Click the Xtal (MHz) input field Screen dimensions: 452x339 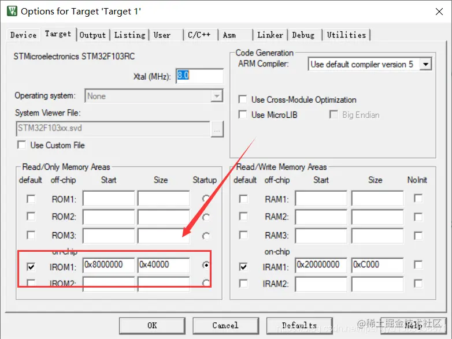click(x=199, y=76)
